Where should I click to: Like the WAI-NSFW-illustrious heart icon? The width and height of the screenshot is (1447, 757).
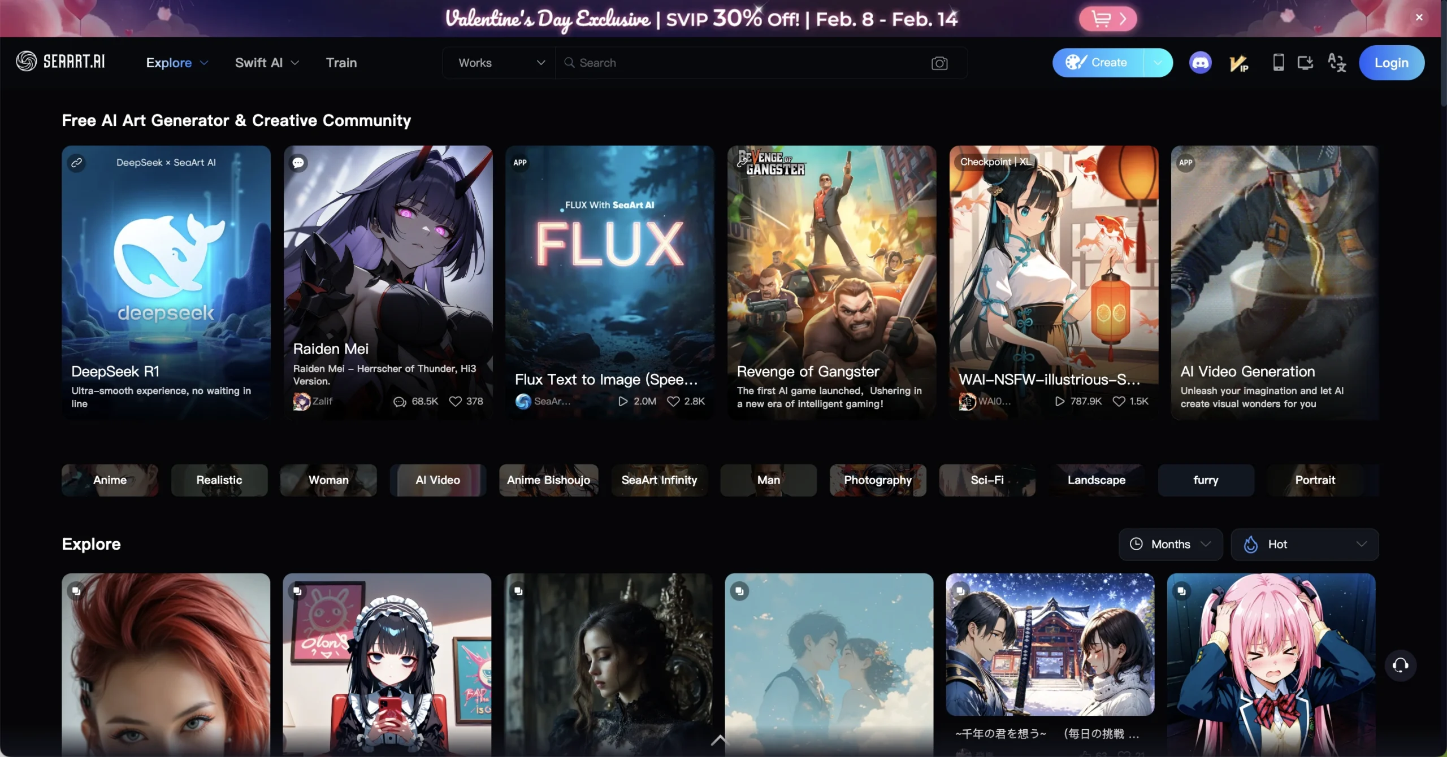click(x=1119, y=401)
